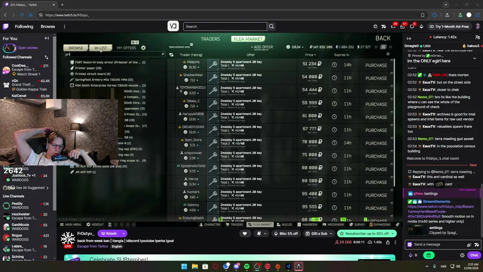Expand the pinned chat message
483x272 pixels.
(x=474, y=59)
